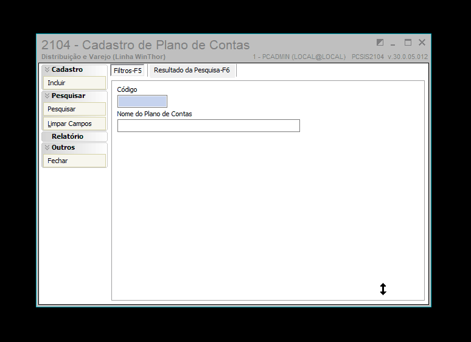Screen dimensions: 471x342
Task: Click the window theme toggle icon in title bar
Action: [x=380, y=43]
